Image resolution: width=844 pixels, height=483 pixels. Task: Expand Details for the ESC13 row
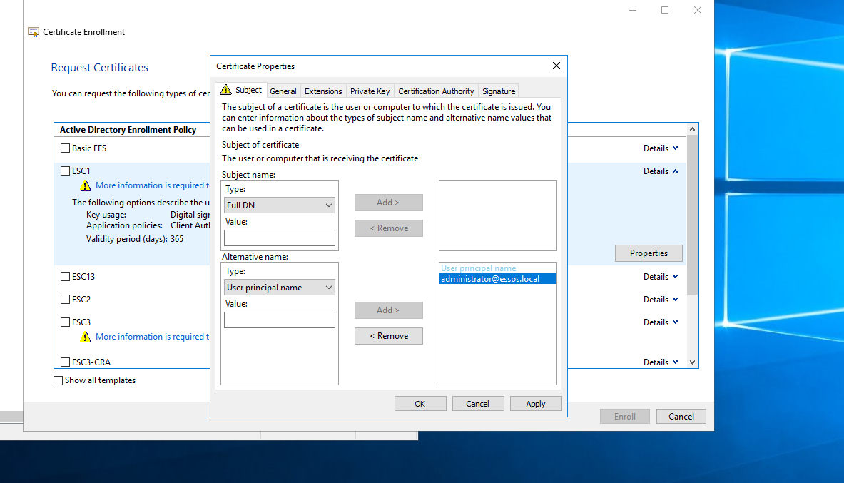click(661, 276)
